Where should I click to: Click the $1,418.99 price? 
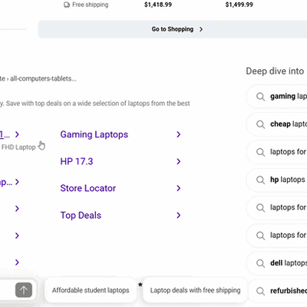[158, 5]
